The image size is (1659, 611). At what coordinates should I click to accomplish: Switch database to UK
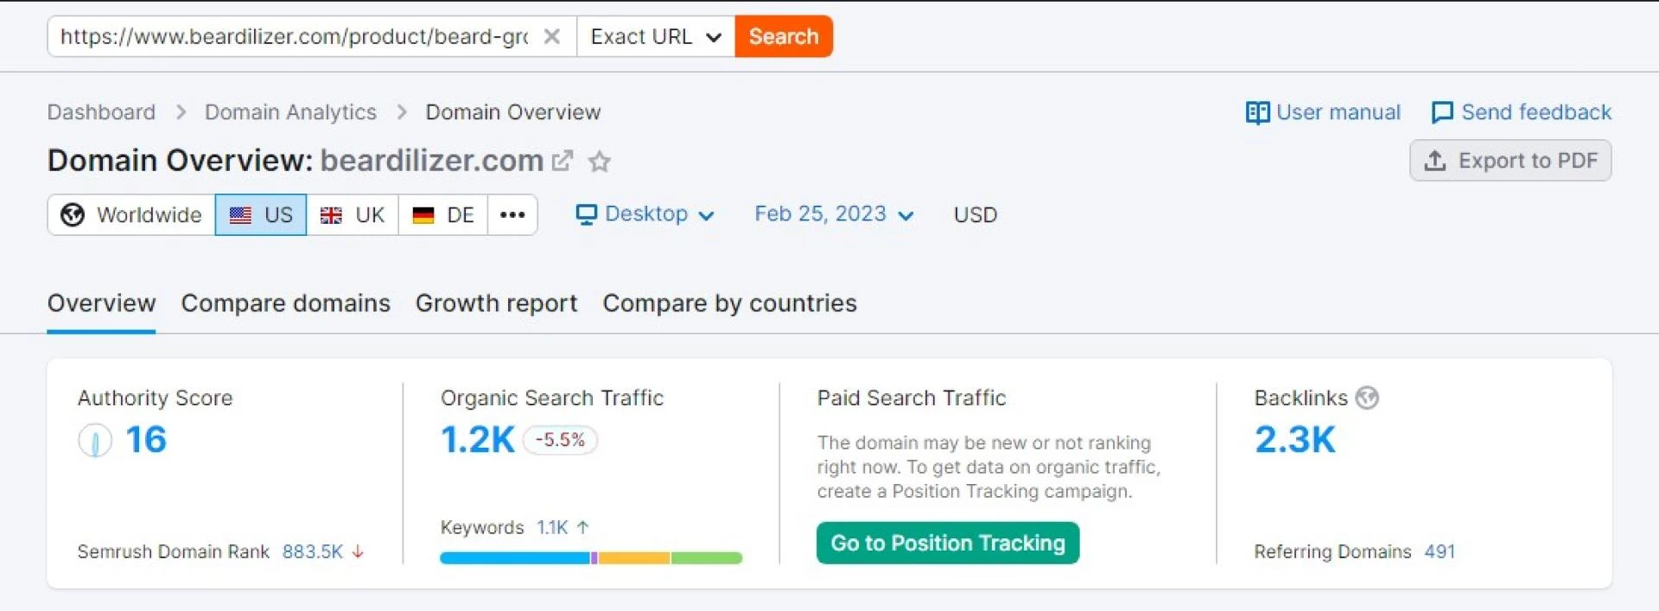tap(353, 215)
